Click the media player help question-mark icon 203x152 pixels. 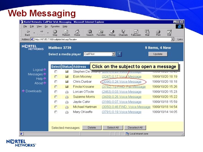(119, 54)
